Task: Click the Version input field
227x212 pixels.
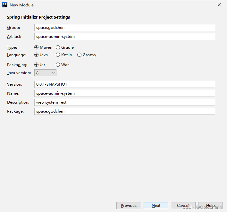Action: click(125, 84)
